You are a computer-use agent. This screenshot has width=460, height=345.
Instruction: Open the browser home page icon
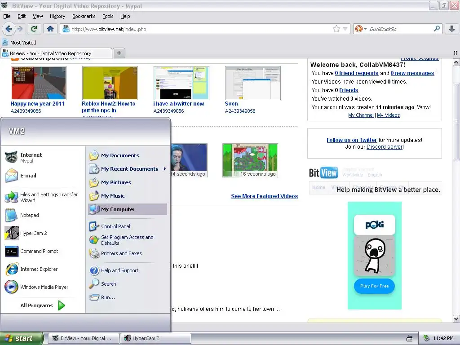pyautogui.click(x=50, y=29)
